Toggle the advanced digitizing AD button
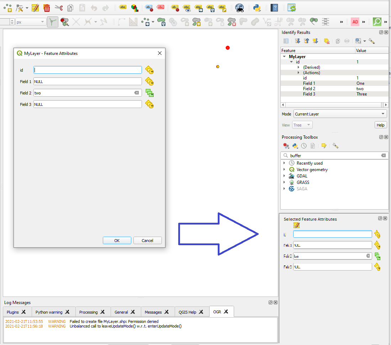391x345 pixels. coord(355,22)
